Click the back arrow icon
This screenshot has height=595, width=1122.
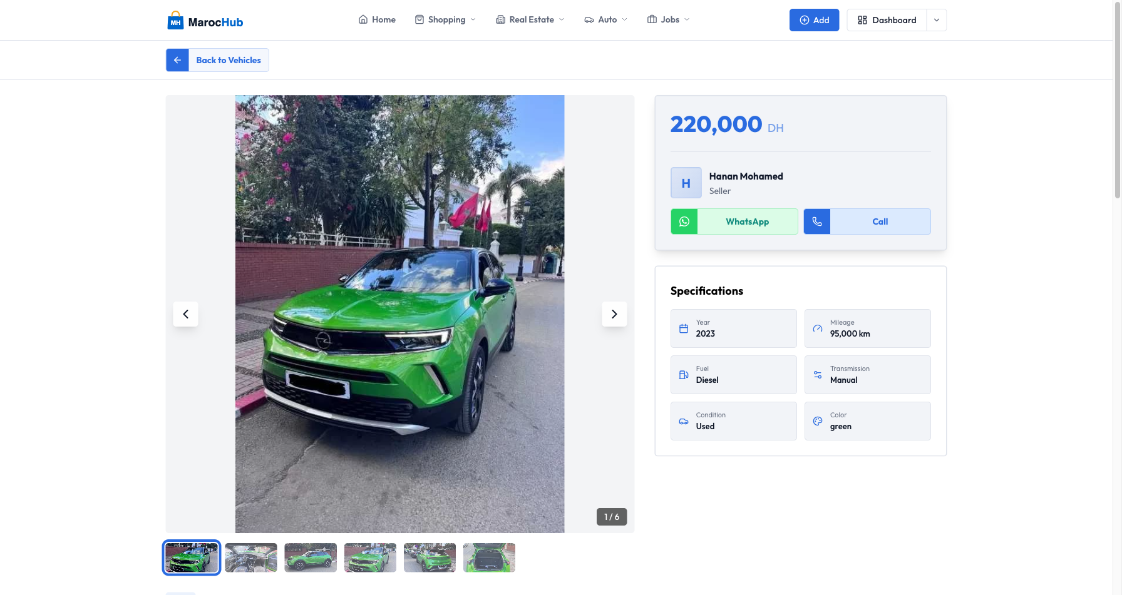177,60
